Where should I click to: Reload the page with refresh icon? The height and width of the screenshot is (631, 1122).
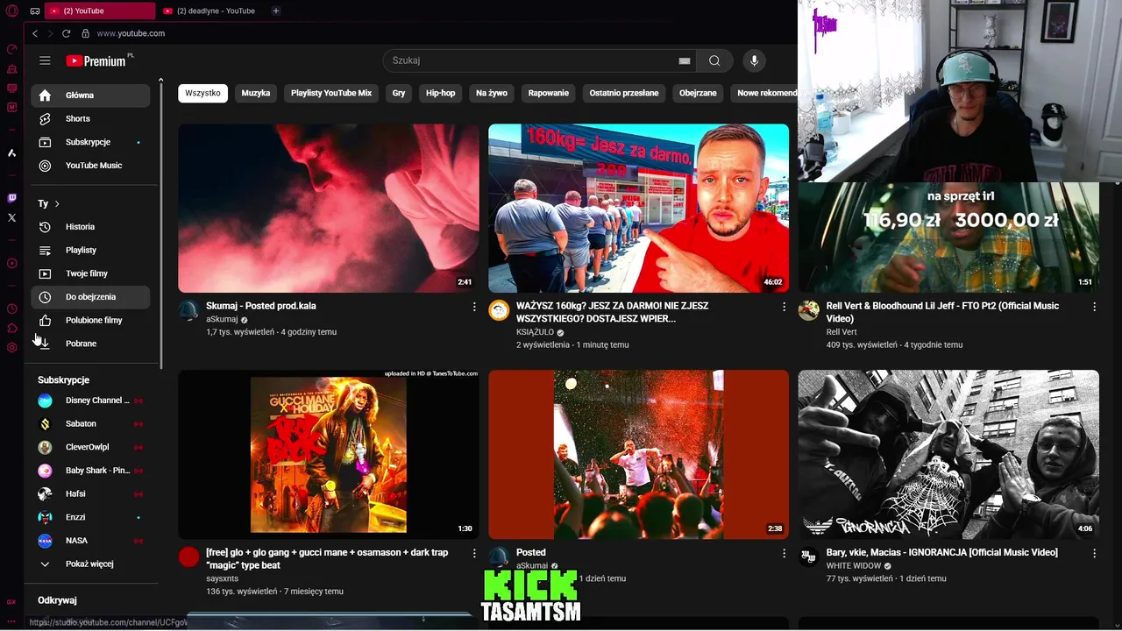click(x=66, y=33)
